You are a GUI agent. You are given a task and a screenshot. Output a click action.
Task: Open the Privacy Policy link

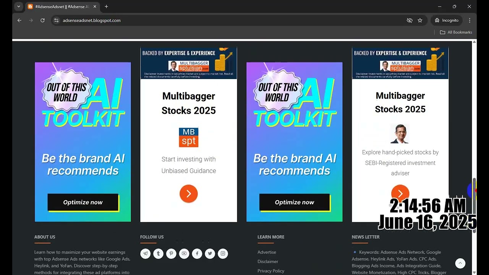[271, 271]
